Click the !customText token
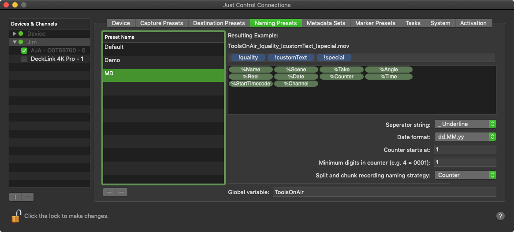Image resolution: width=514 pixels, height=232 pixels. click(x=291, y=58)
